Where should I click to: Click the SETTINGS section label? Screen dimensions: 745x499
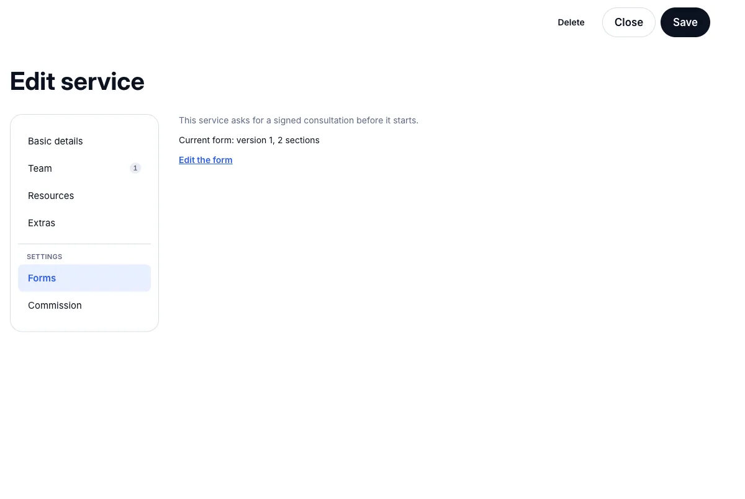(x=44, y=257)
